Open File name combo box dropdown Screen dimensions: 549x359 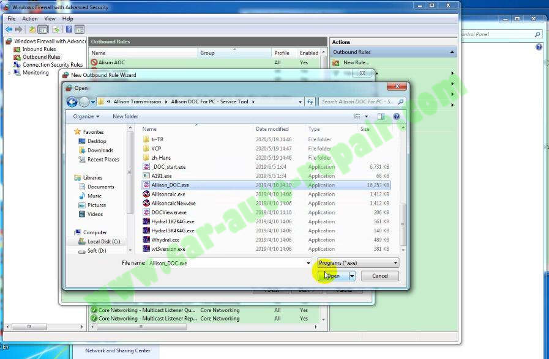tap(308, 263)
